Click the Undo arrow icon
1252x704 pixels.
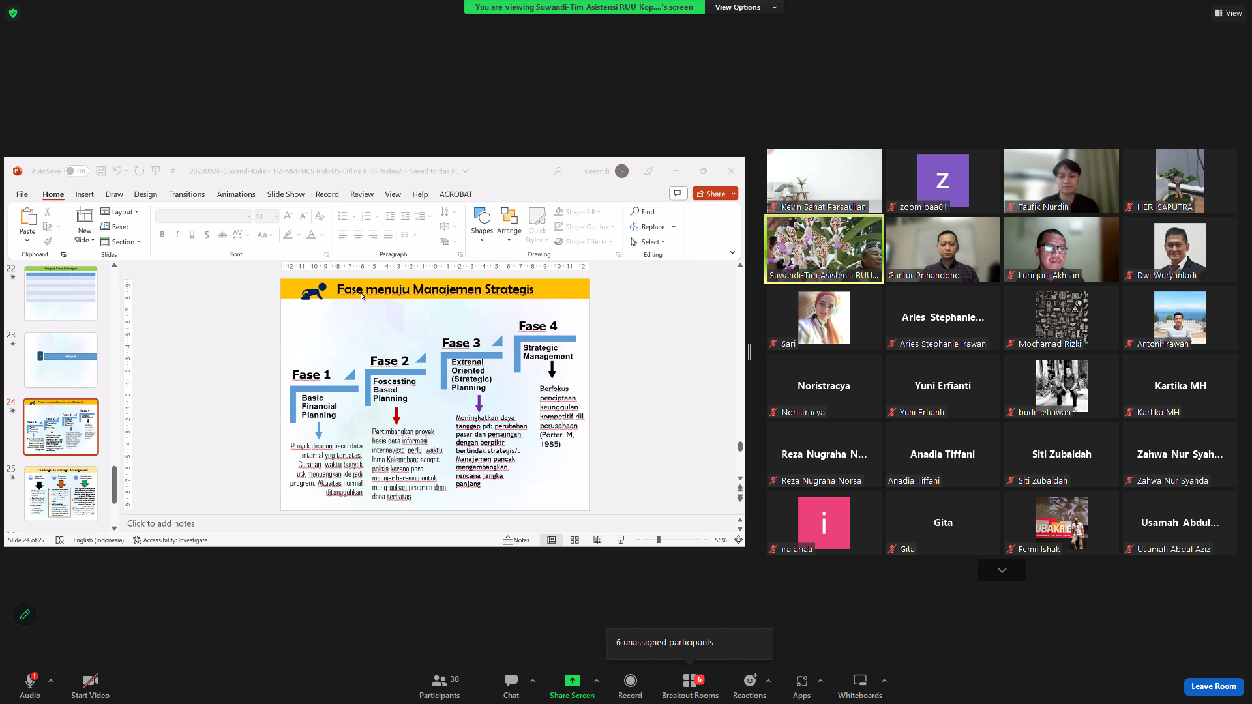click(x=117, y=171)
